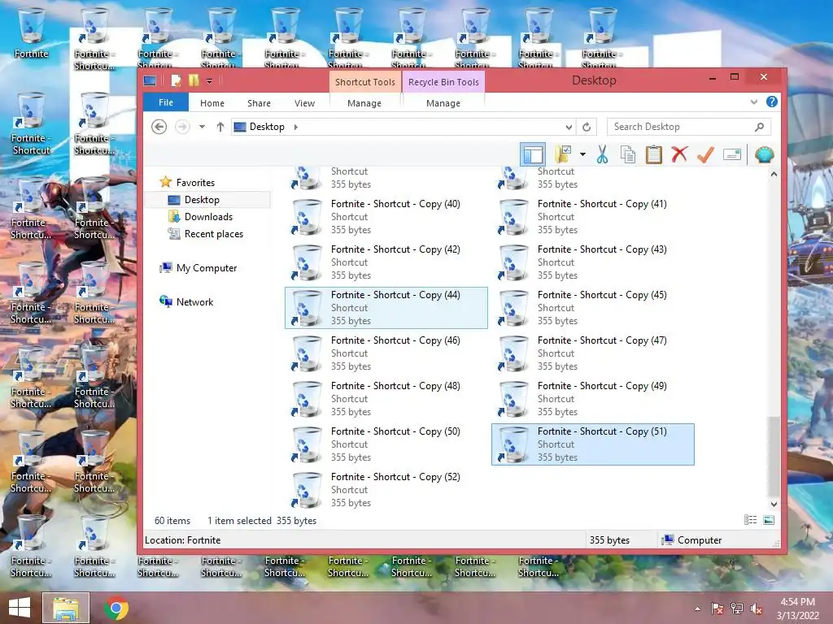Click the Rename card icon in toolbar
Screen dimensions: 833x624
[x=731, y=154]
